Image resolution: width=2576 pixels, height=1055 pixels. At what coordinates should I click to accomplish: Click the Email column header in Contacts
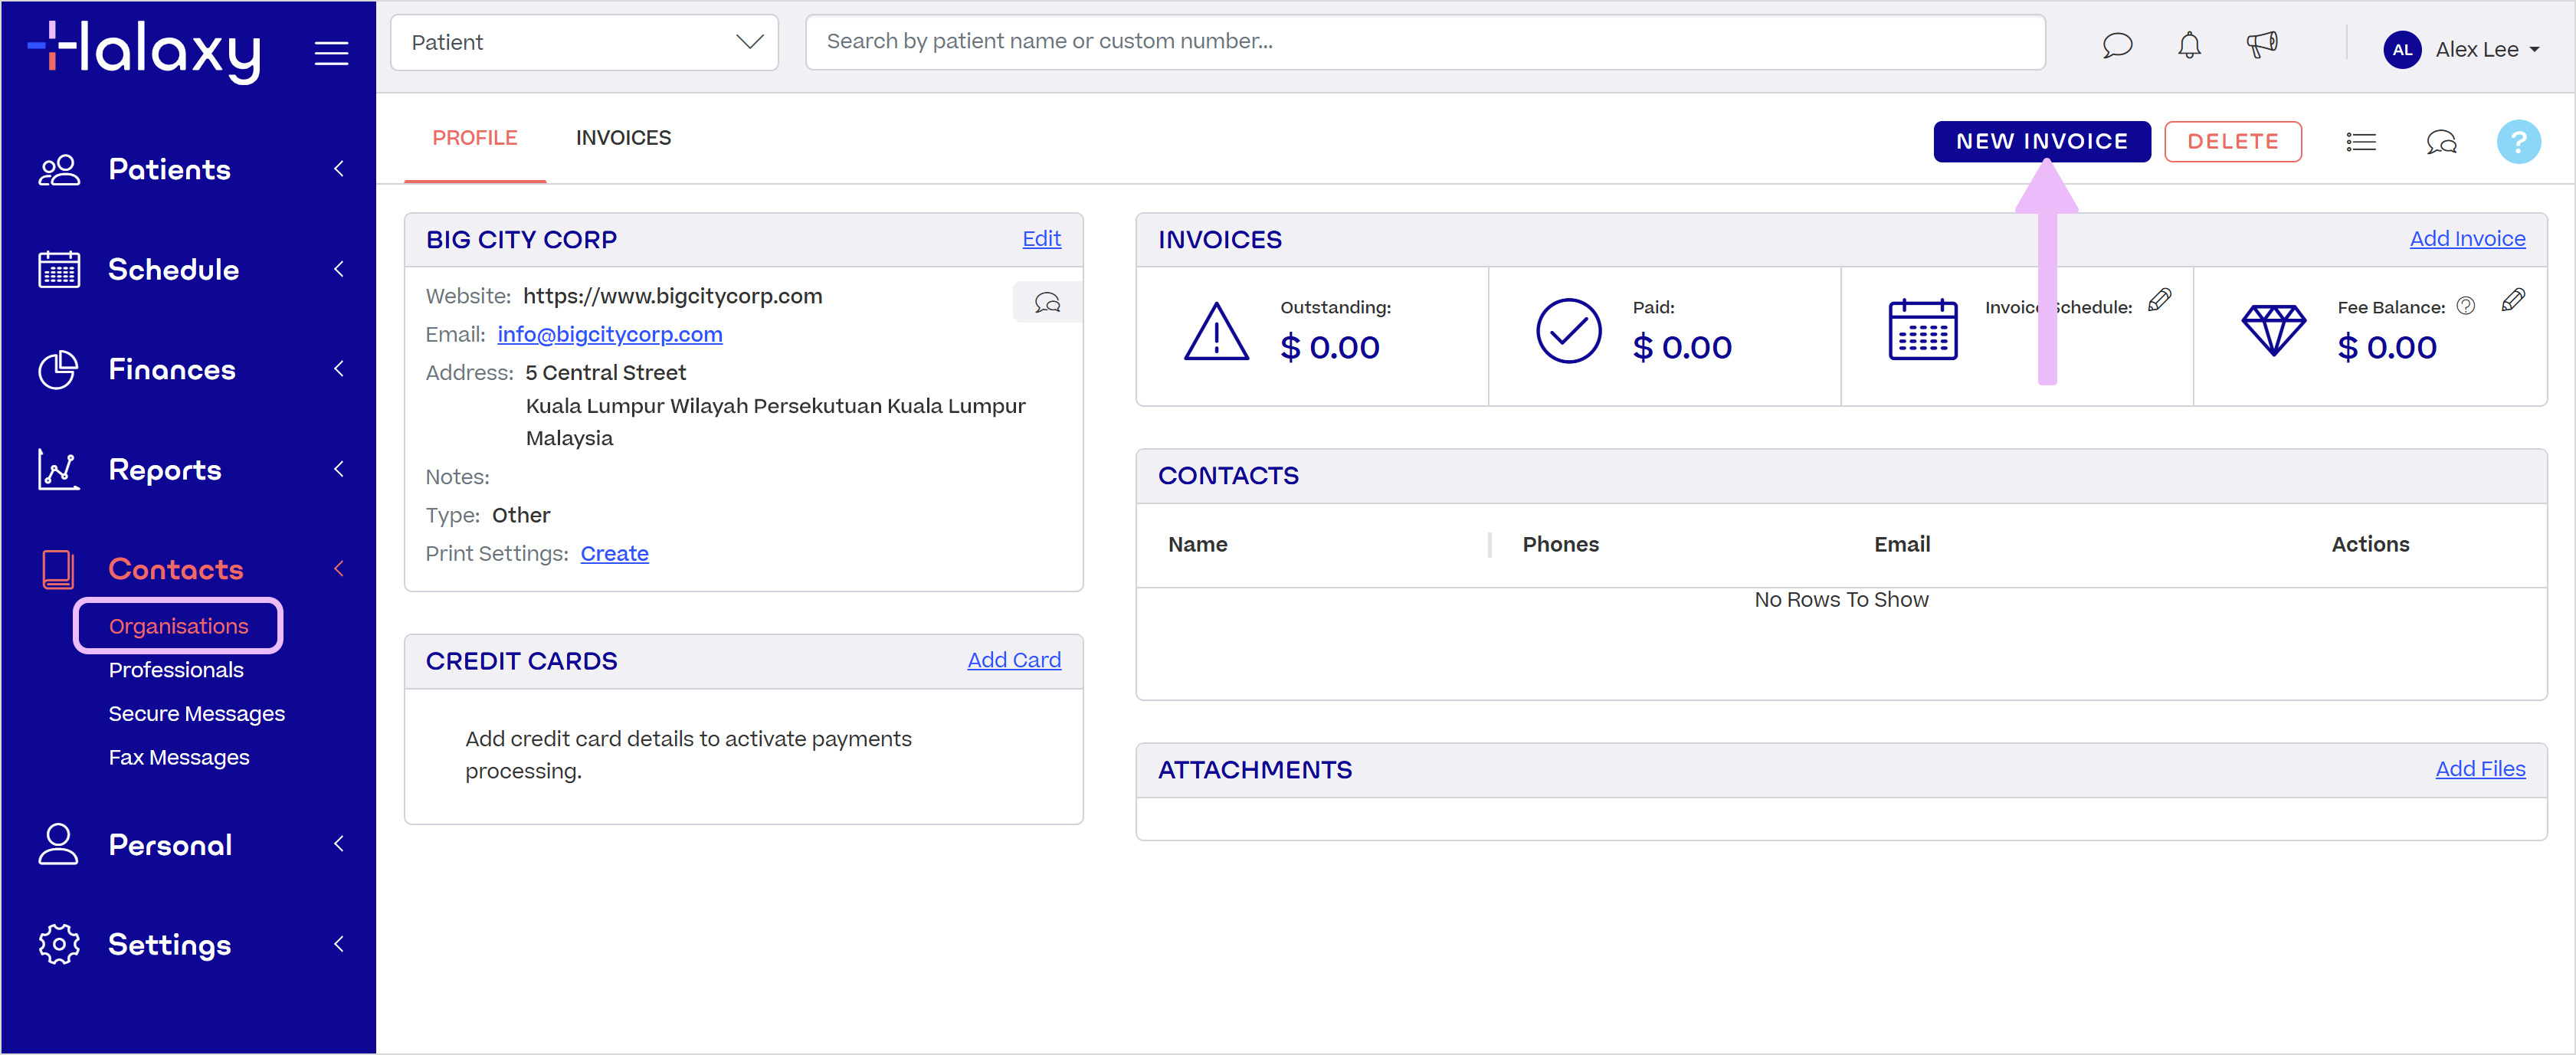point(1901,545)
